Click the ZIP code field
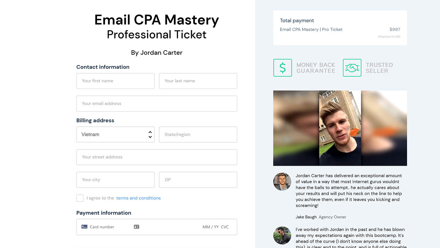This screenshot has height=248, width=440. point(198,179)
